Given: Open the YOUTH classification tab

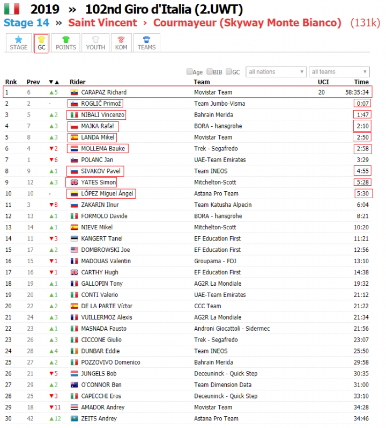Looking at the screenshot, I should coord(95,43).
